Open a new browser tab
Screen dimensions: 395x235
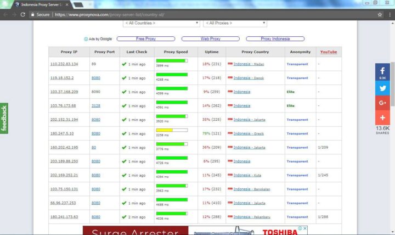[78, 4]
